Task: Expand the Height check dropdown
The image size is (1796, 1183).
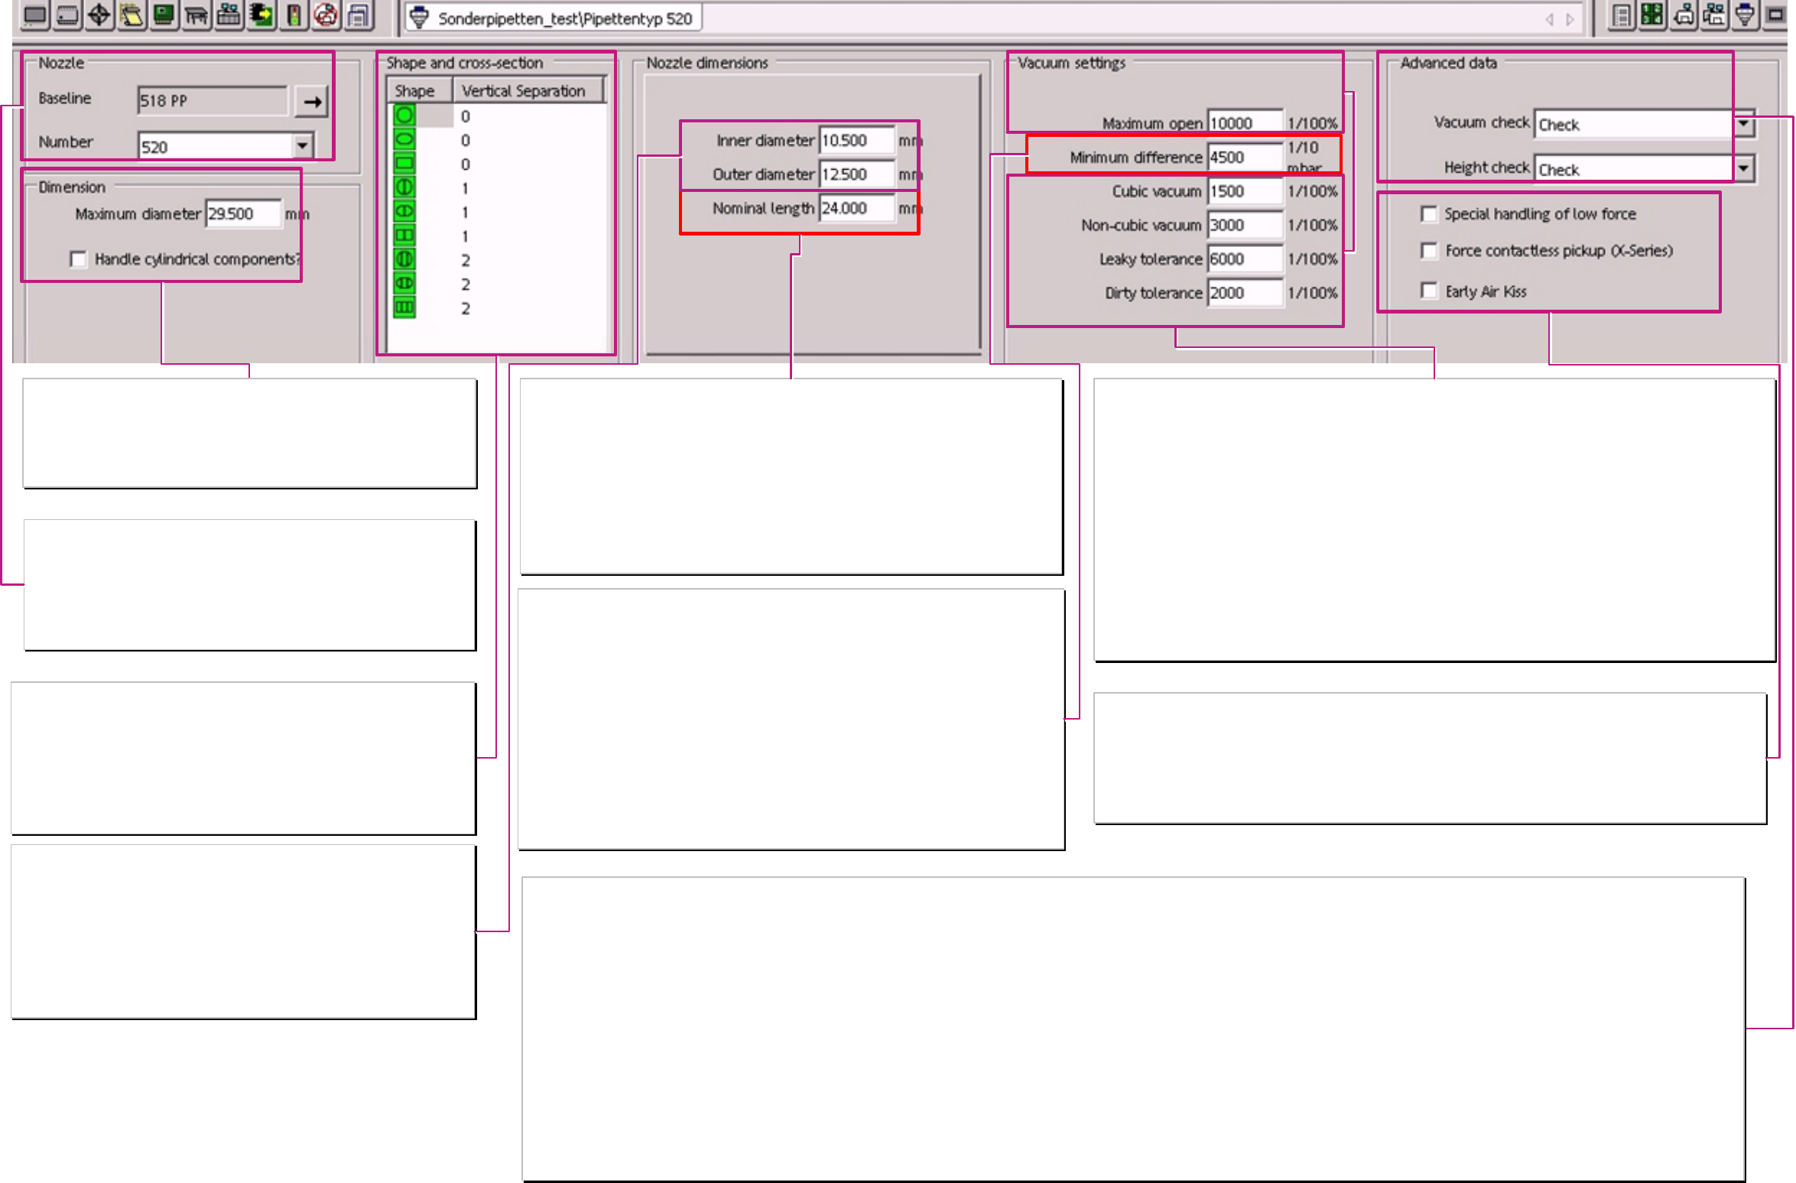Action: (1743, 168)
